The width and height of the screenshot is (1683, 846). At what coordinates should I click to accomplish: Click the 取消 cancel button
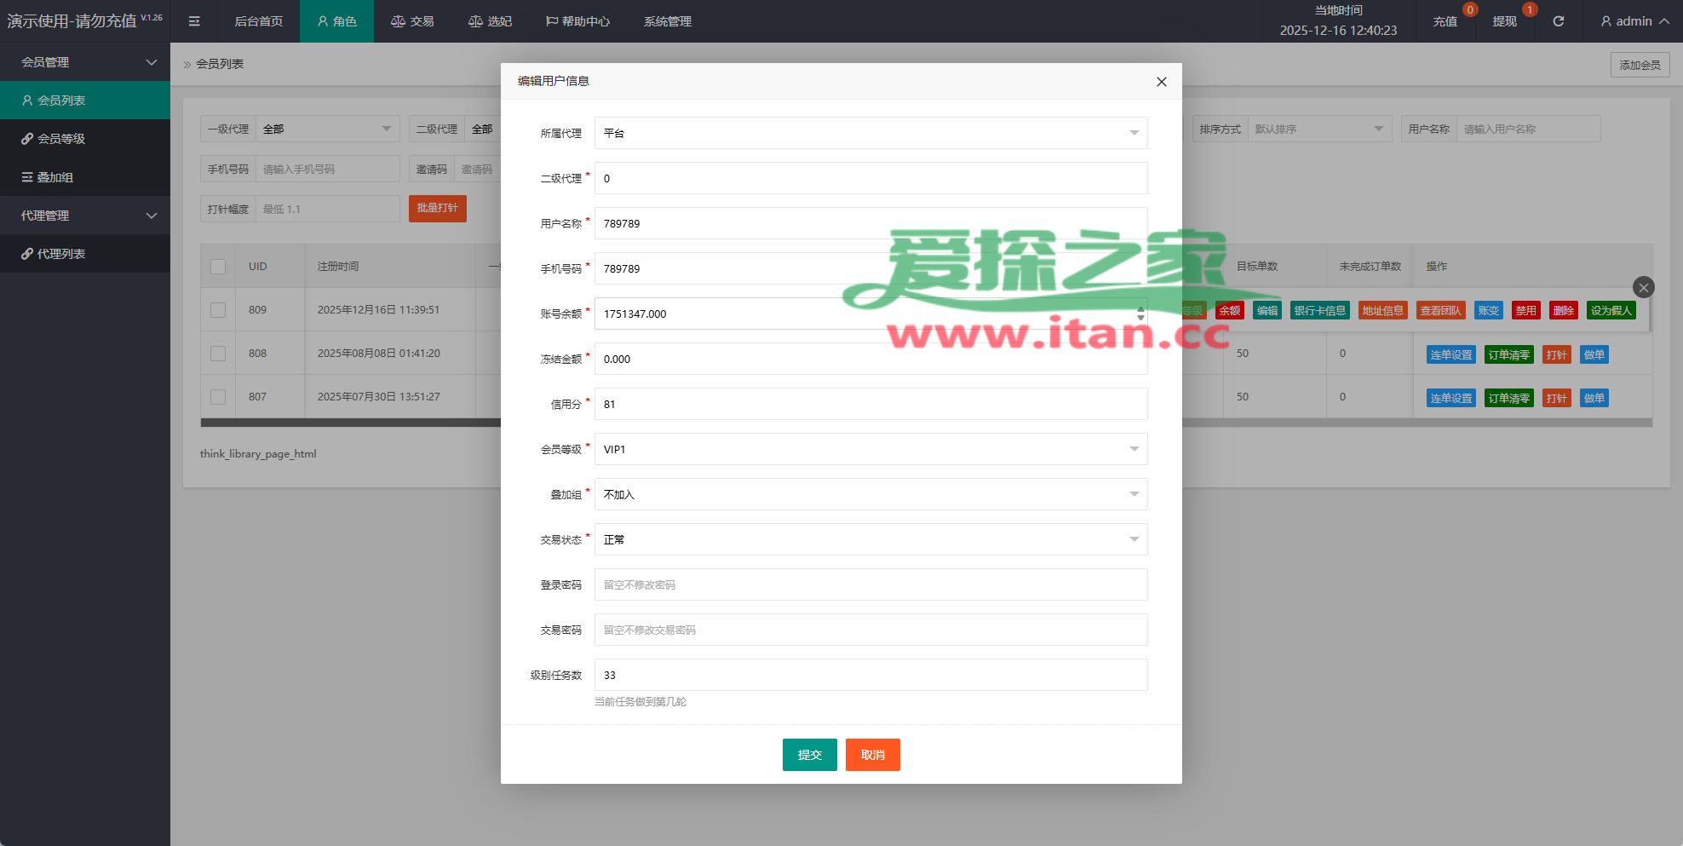[x=872, y=755]
